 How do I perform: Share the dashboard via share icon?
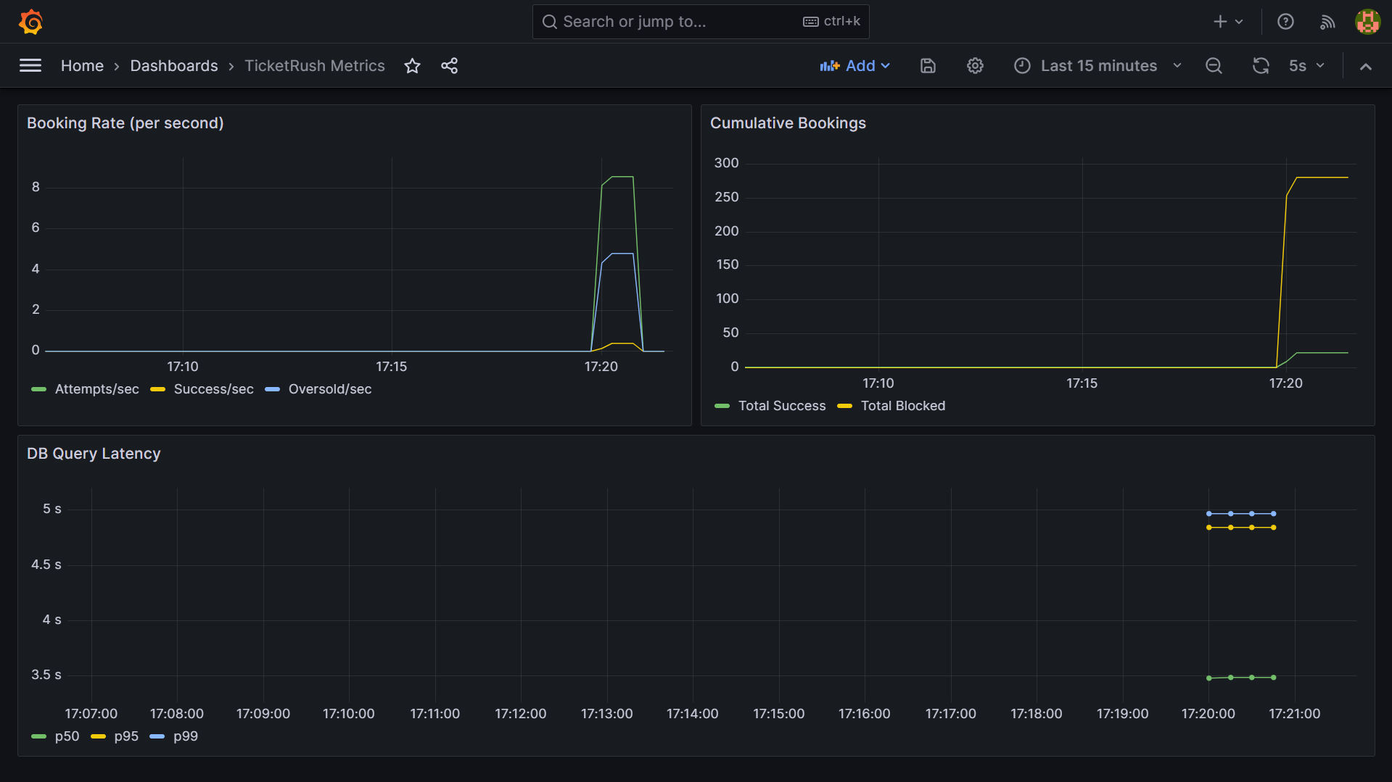click(x=450, y=66)
